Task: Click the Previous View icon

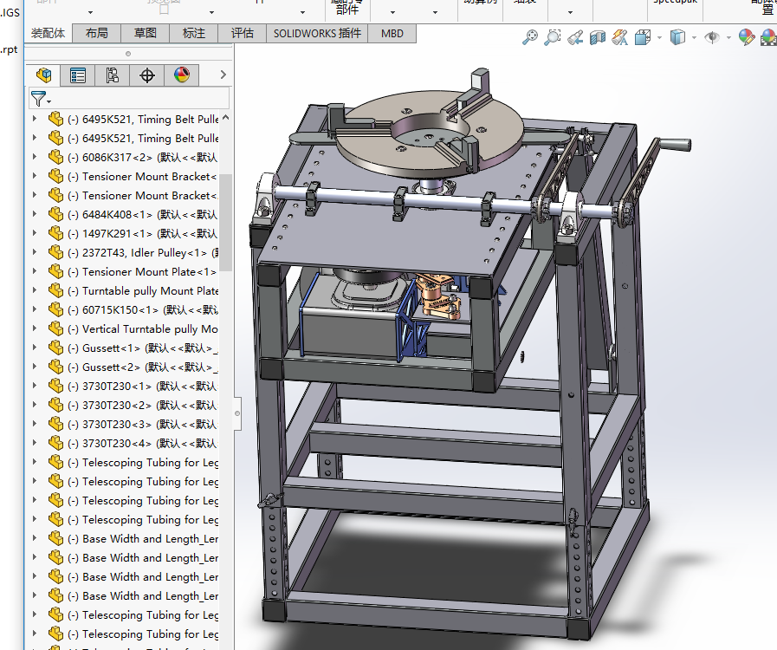Action: tap(575, 37)
